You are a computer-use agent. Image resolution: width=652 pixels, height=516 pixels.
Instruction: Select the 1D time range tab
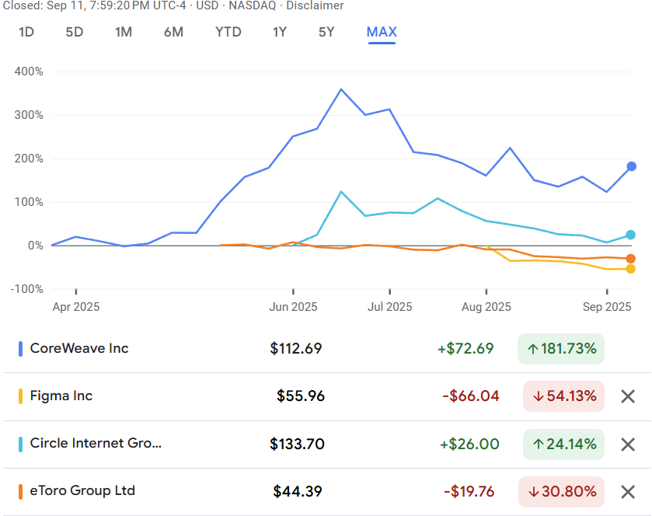click(x=26, y=32)
